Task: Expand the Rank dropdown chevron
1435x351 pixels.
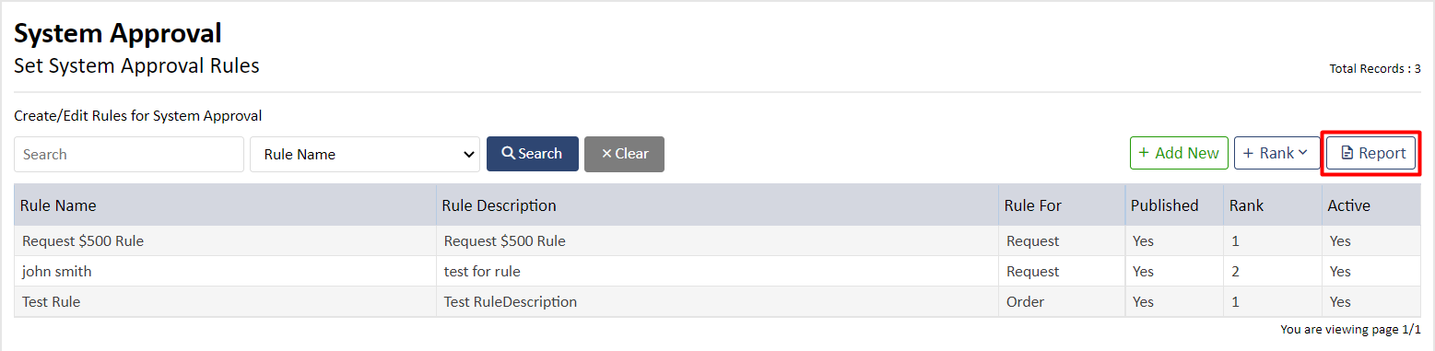Action: (1303, 153)
